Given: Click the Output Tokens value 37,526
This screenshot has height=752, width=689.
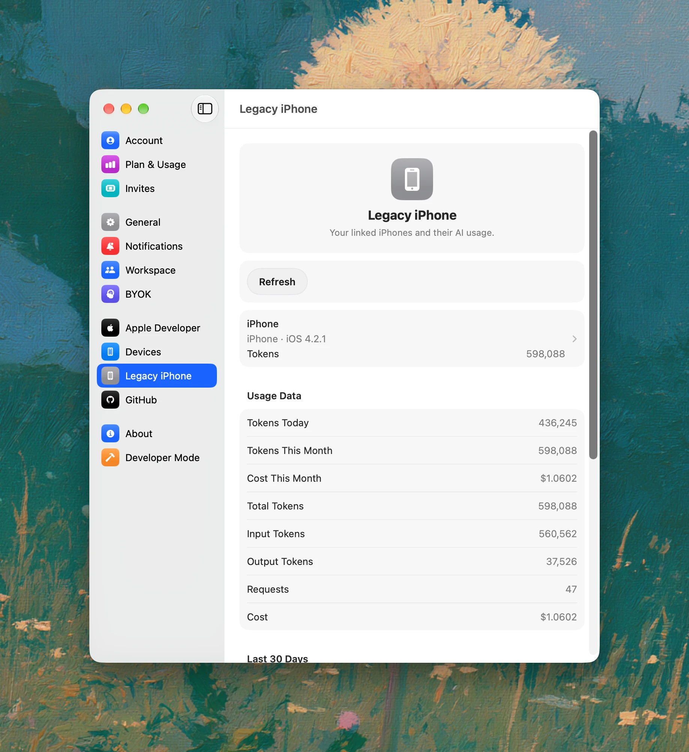Looking at the screenshot, I should tap(561, 562).
